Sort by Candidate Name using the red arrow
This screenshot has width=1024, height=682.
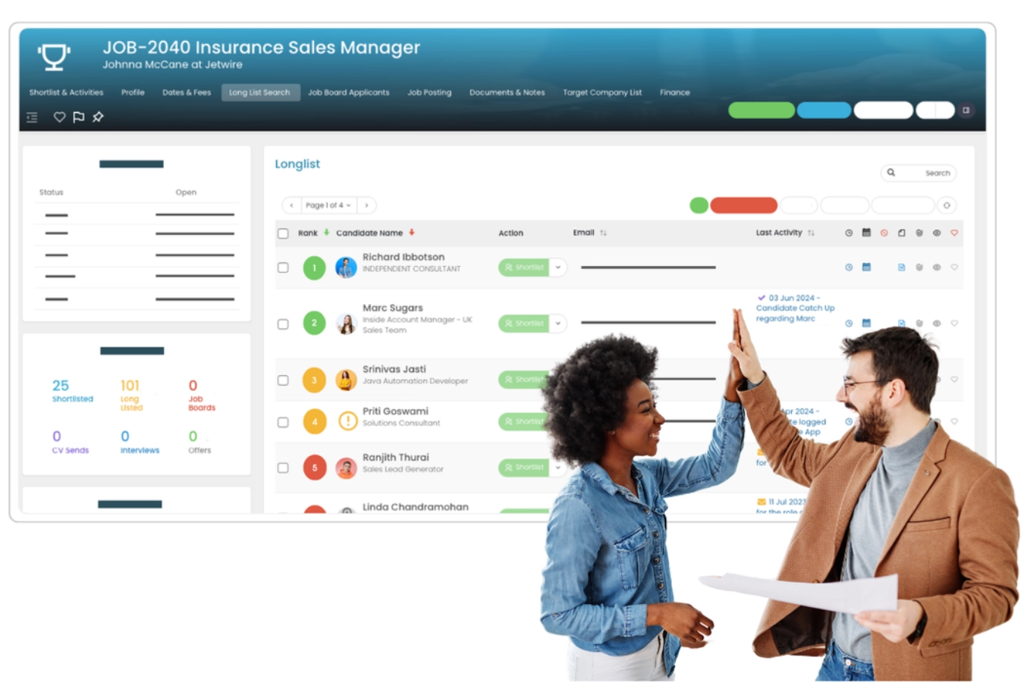[412, 232]
